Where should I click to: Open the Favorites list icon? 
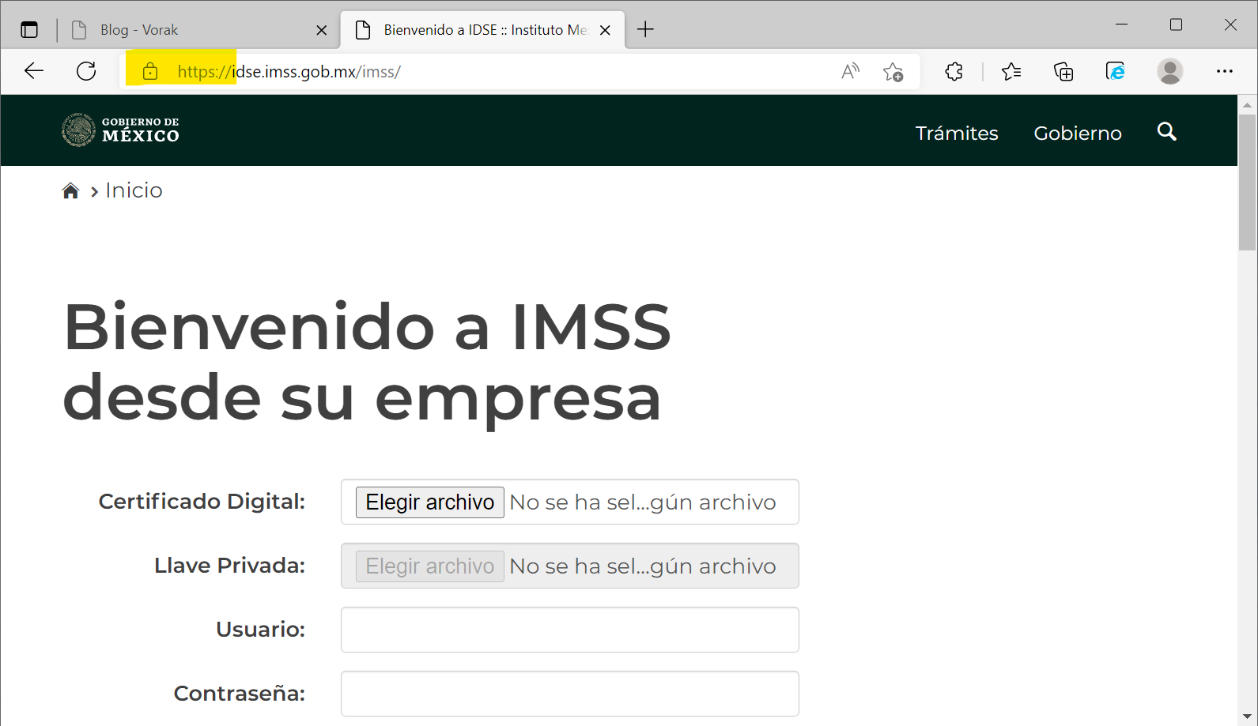click(x=1011, y=72)
